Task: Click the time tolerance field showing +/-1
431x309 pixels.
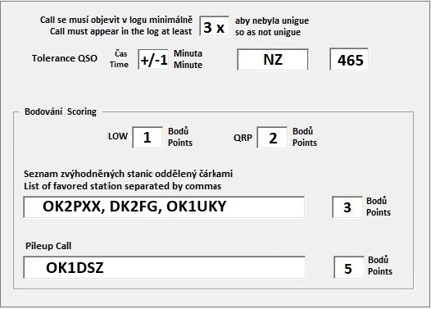Action: [153, 59]
